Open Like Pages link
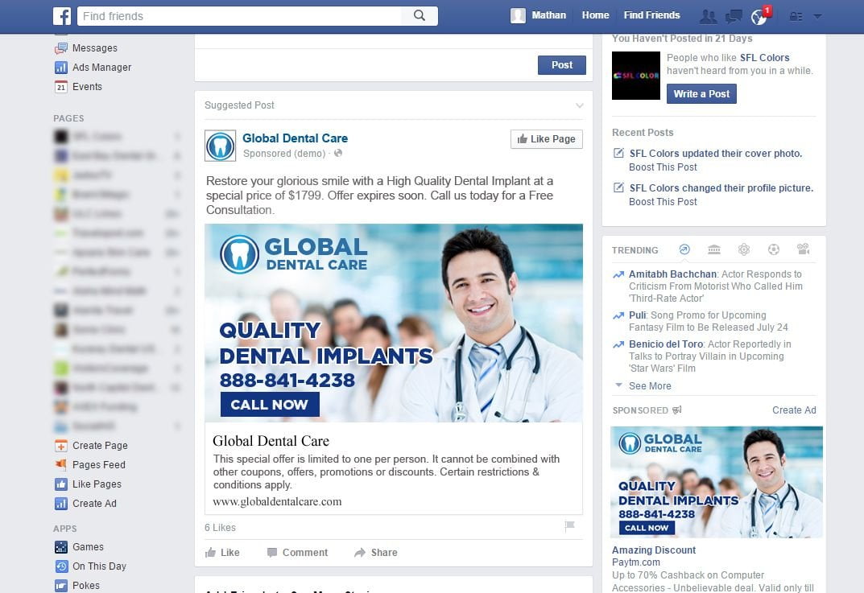The height and width of the screenshot is (593, 864). [97, 484]
